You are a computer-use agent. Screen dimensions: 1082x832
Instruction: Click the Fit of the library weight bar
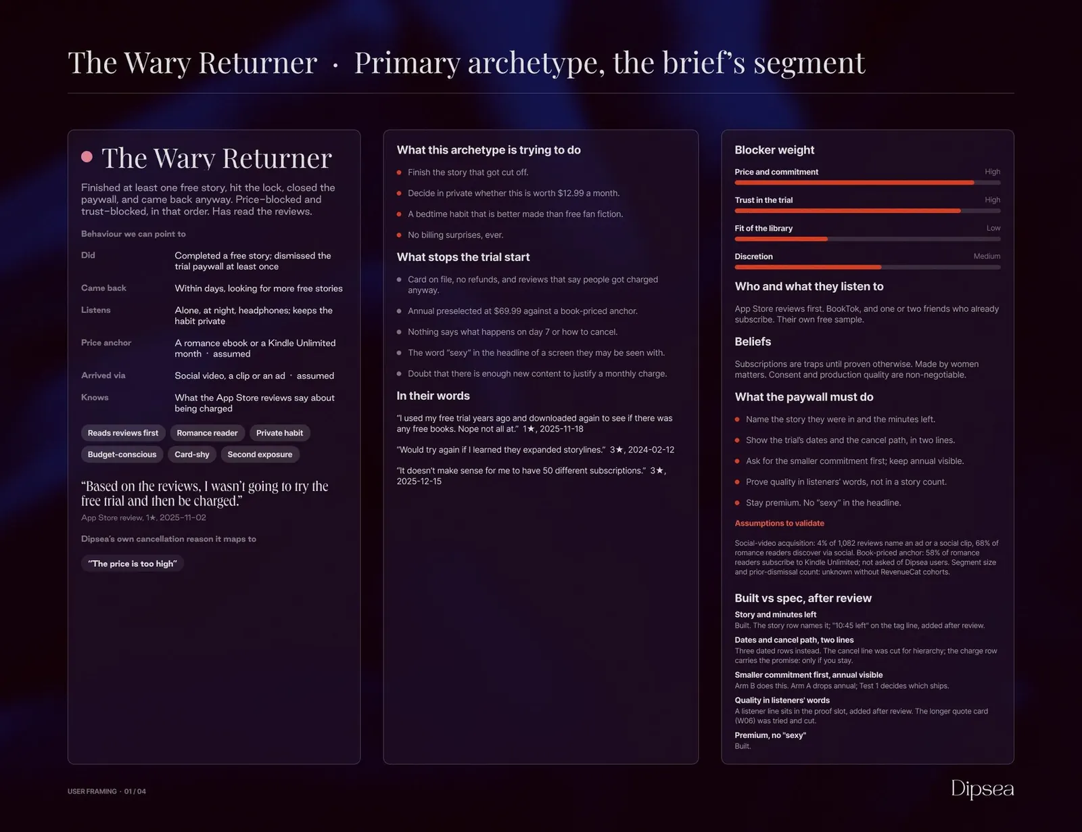coord(868,239)
